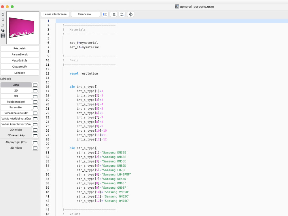Viewport: 288px width, 216px height.
Task: Open the Leírások section
Action: point(20,73)
